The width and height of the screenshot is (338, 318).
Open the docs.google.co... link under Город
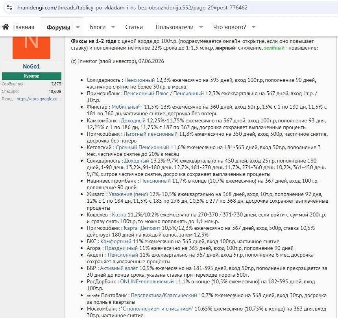[39, 99]
